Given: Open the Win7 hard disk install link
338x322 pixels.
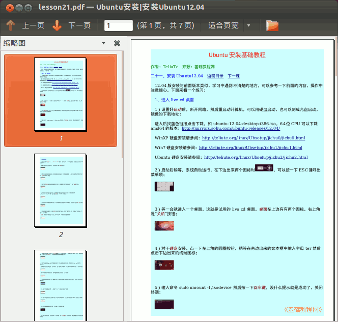Looking at the screenshot, I should [x=251, y=148].
